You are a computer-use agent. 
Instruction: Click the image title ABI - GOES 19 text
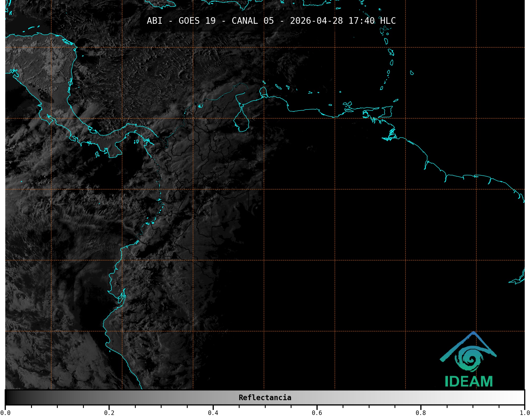point(181,21)
